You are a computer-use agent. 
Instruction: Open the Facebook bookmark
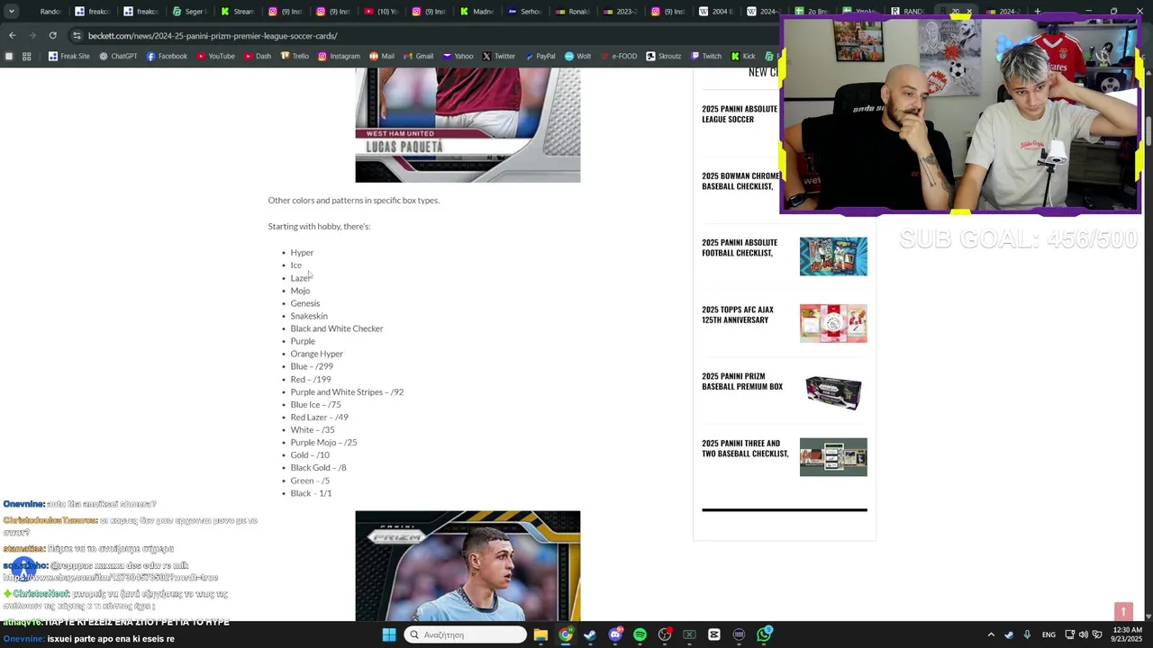click(167, 56)
